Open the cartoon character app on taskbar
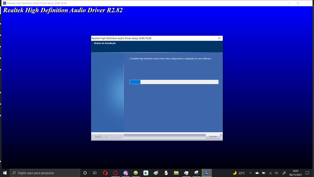Screen dimensions: 314x177 [x=166, y=173]
